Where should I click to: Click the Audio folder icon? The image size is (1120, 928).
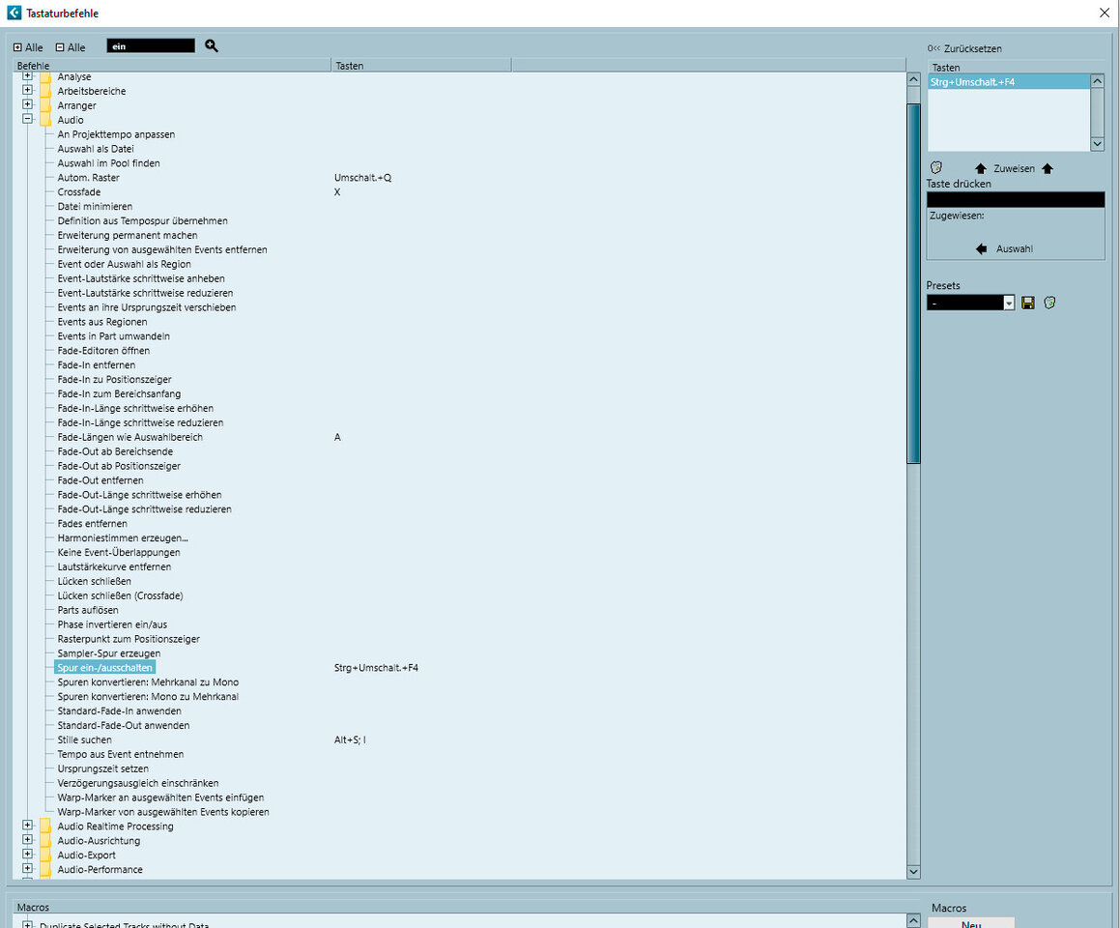coord(45,119)
